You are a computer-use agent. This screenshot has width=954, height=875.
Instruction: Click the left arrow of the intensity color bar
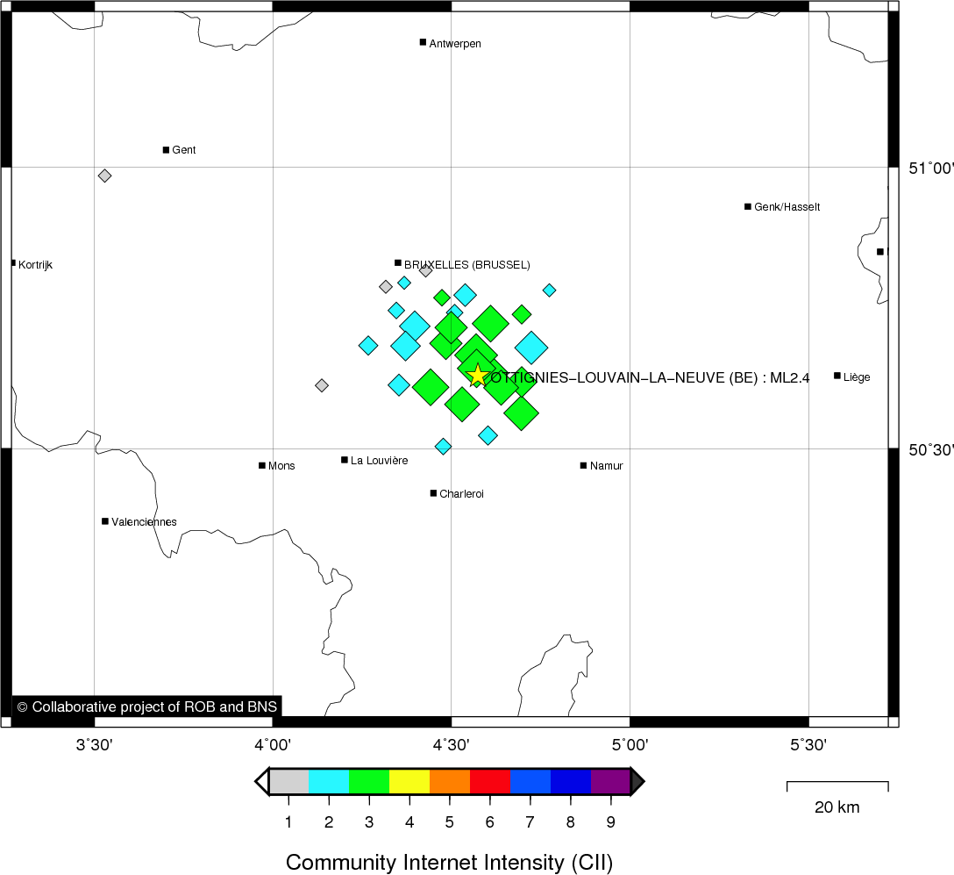click(x=261, y=781)
